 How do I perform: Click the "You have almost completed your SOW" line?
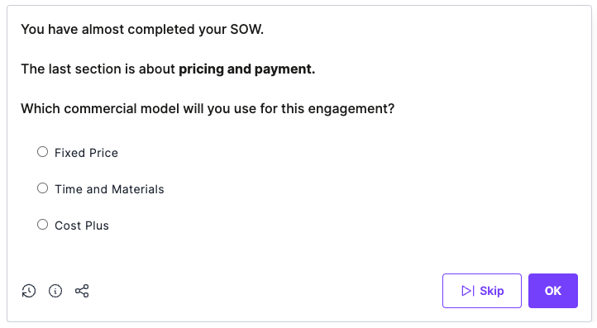tap(142, 29)
